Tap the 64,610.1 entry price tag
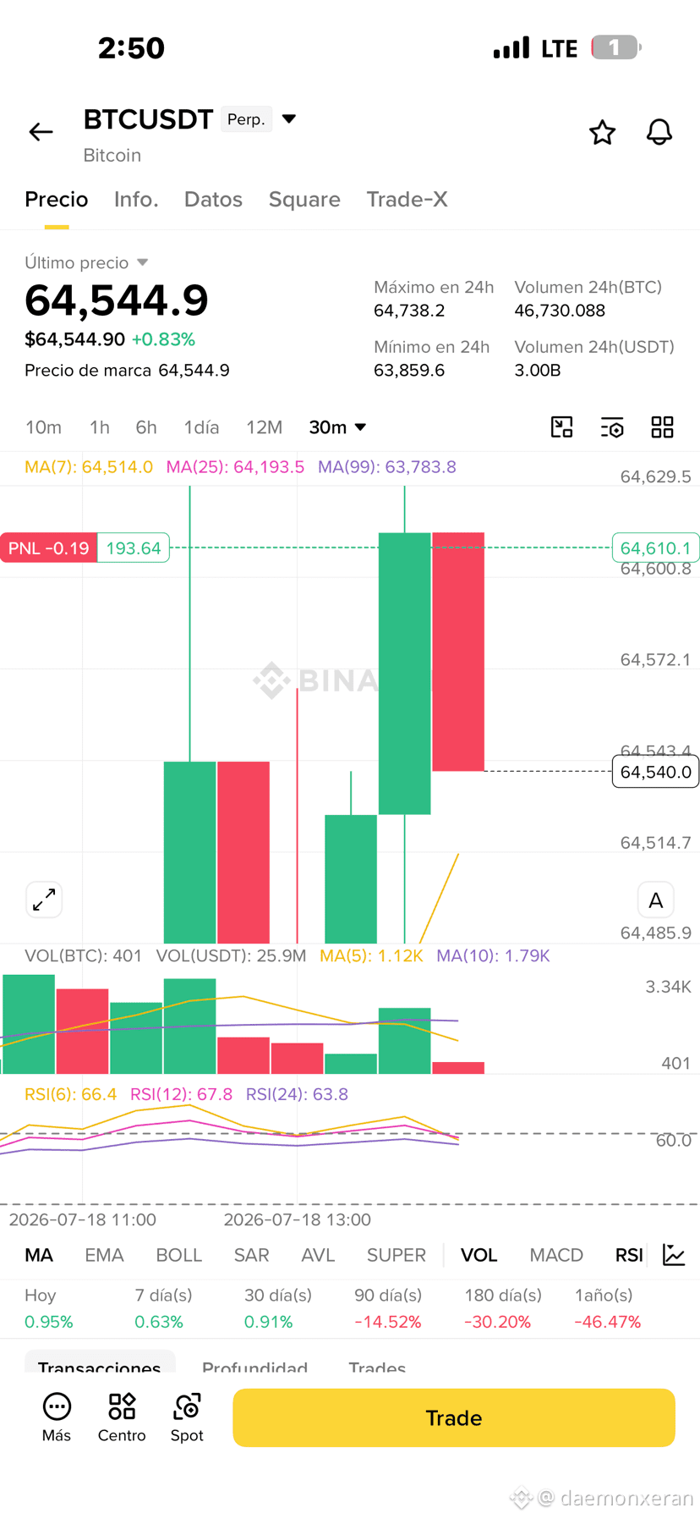Viewport: 700px width, 1519px height. click(655, 548)
